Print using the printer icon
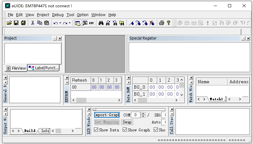 pos(162,23)
